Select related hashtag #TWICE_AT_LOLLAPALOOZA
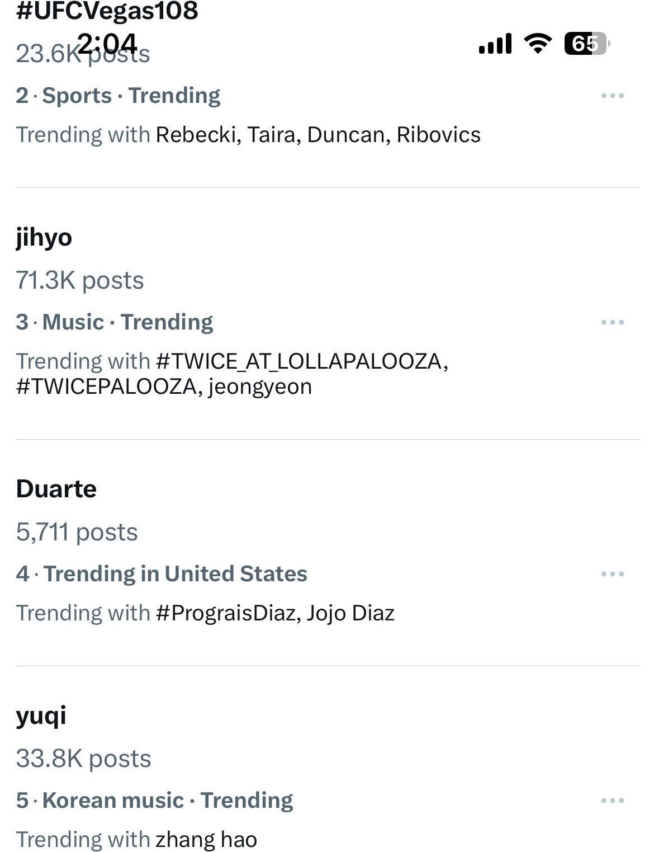 pos(302,361)
